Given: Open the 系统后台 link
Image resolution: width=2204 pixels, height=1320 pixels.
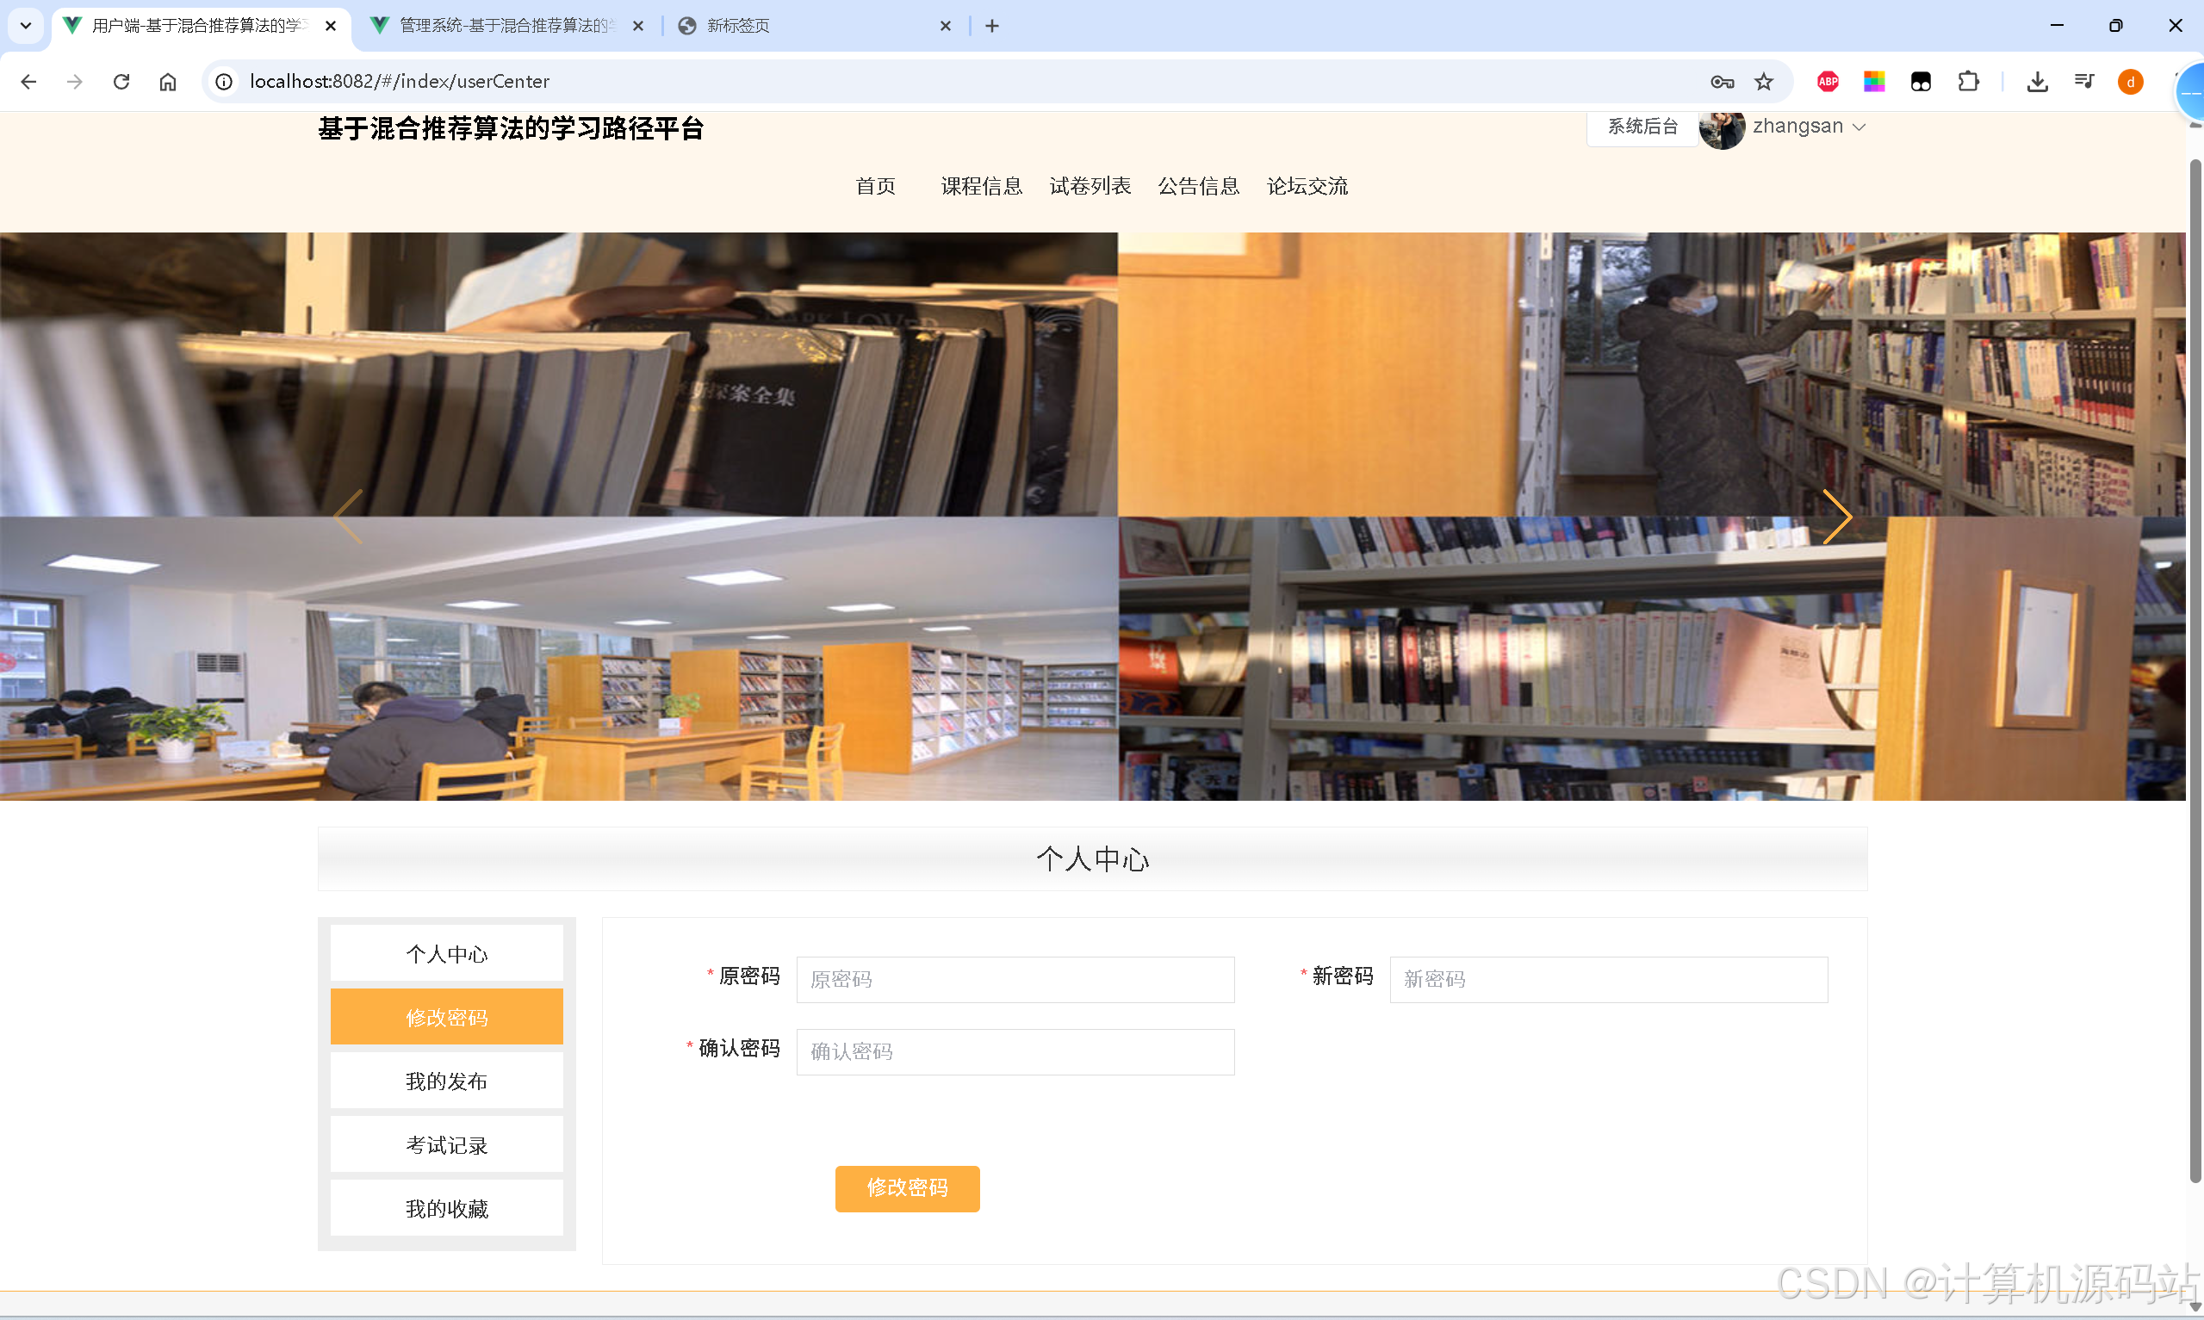Looking at the screenshot, I should 1641,127.
